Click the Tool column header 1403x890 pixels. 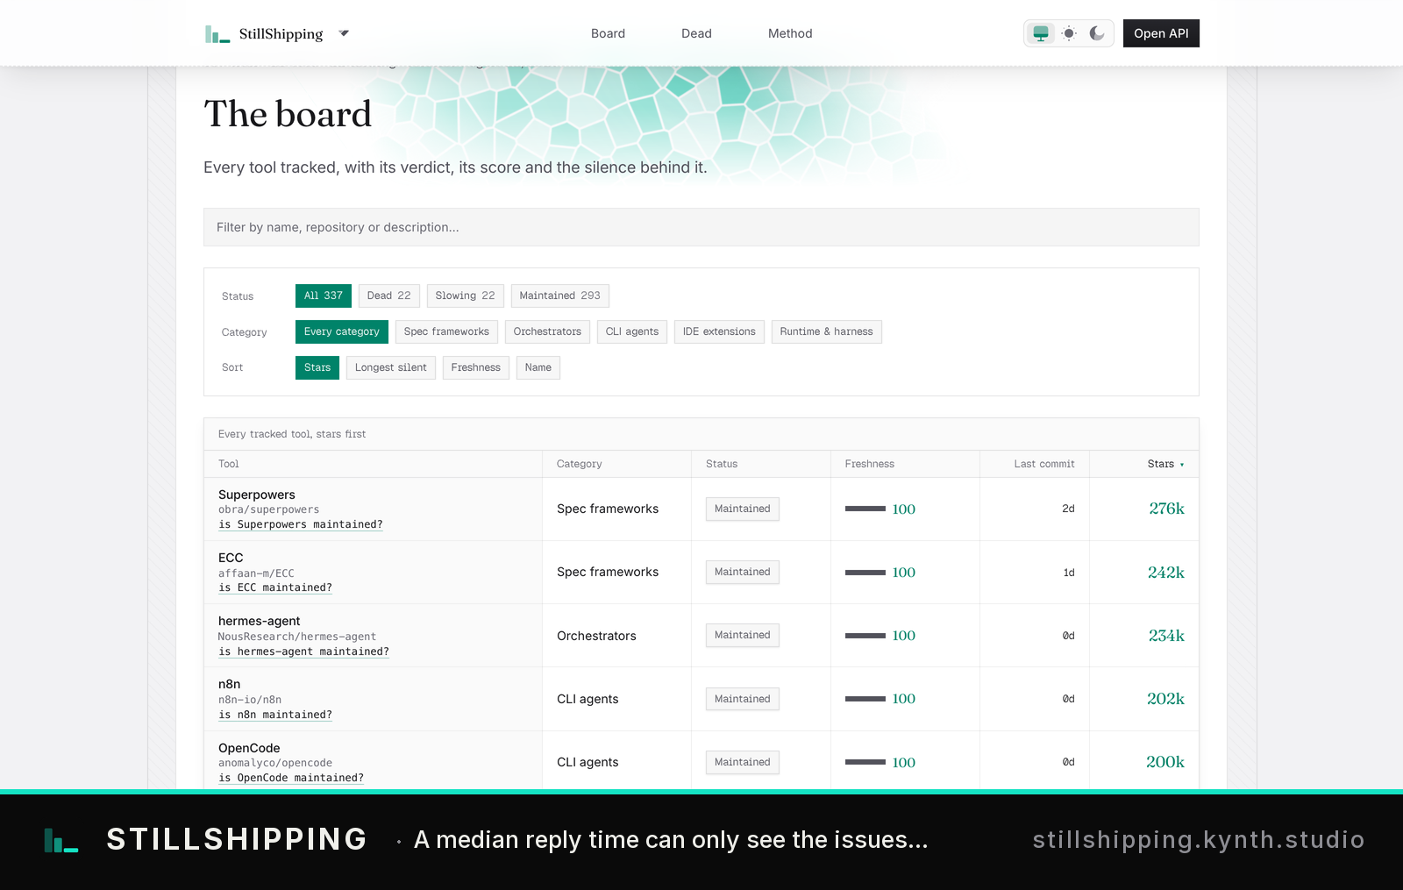click(x=229, y=464)
